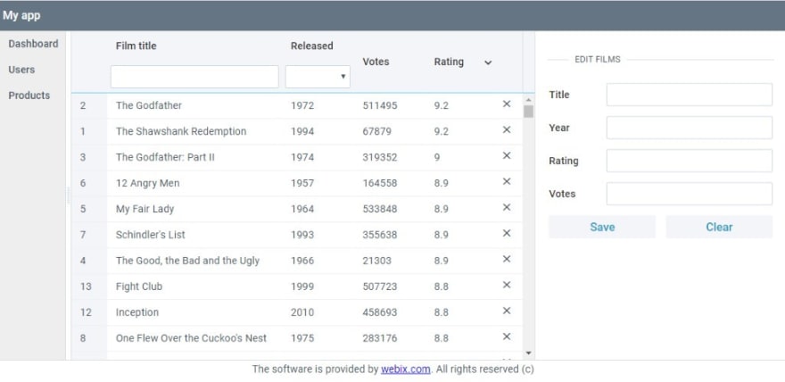Click the votes value 21303
The image size is (785, 382).
pos(377,261)
